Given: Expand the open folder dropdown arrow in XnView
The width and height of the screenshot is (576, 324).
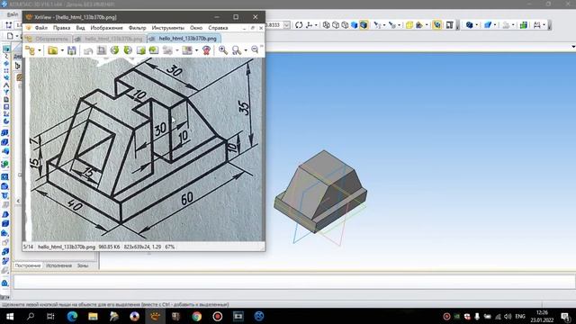Looking at the screenshot, I should point(62,50).
